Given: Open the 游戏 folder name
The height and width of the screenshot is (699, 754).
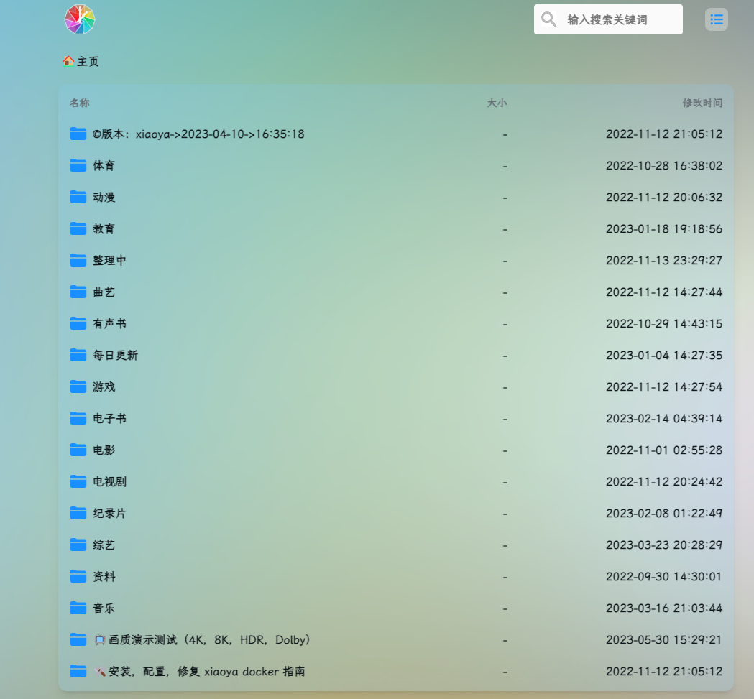Looking at the screenshot, I should pyautogui.click(x=104, y=387).
